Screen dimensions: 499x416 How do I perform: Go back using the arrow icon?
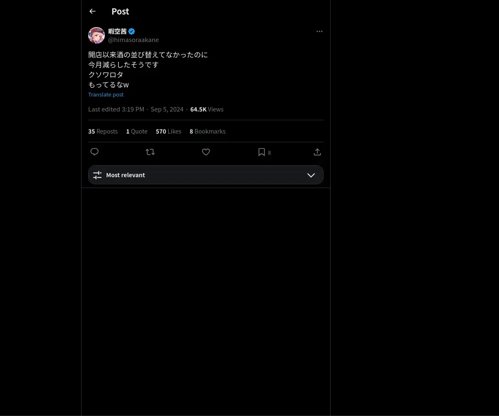click(x=92, y=11)
